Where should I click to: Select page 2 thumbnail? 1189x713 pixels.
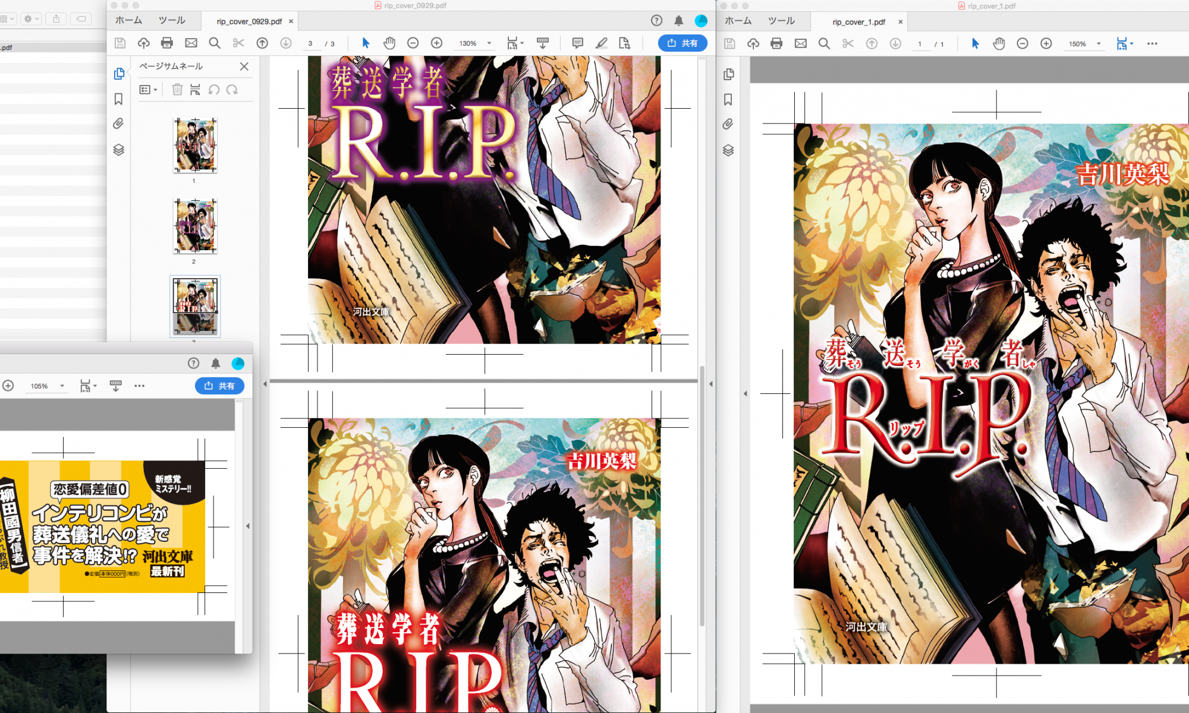pyautogui.click(x=195, y=226)
